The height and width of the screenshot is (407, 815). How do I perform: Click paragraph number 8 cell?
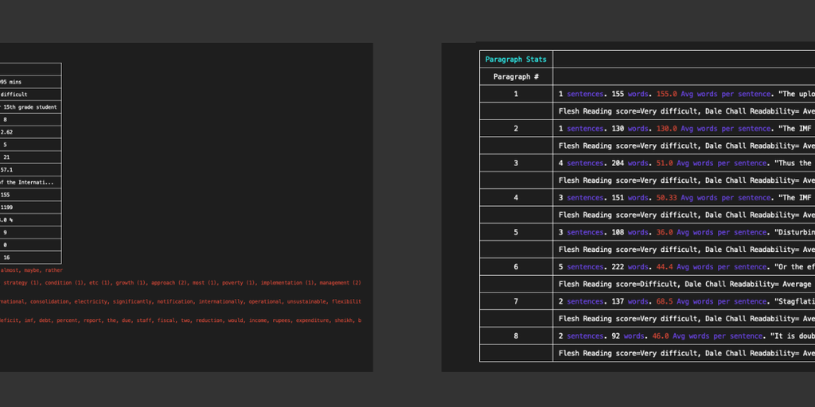(516, 335)
